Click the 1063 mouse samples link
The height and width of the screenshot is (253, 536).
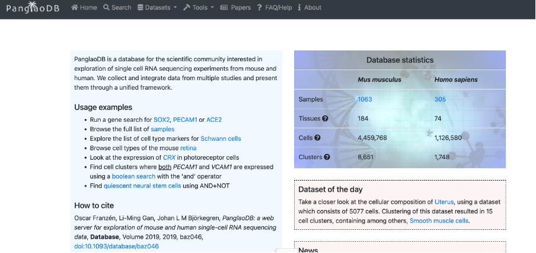click(x=365, y=99)
